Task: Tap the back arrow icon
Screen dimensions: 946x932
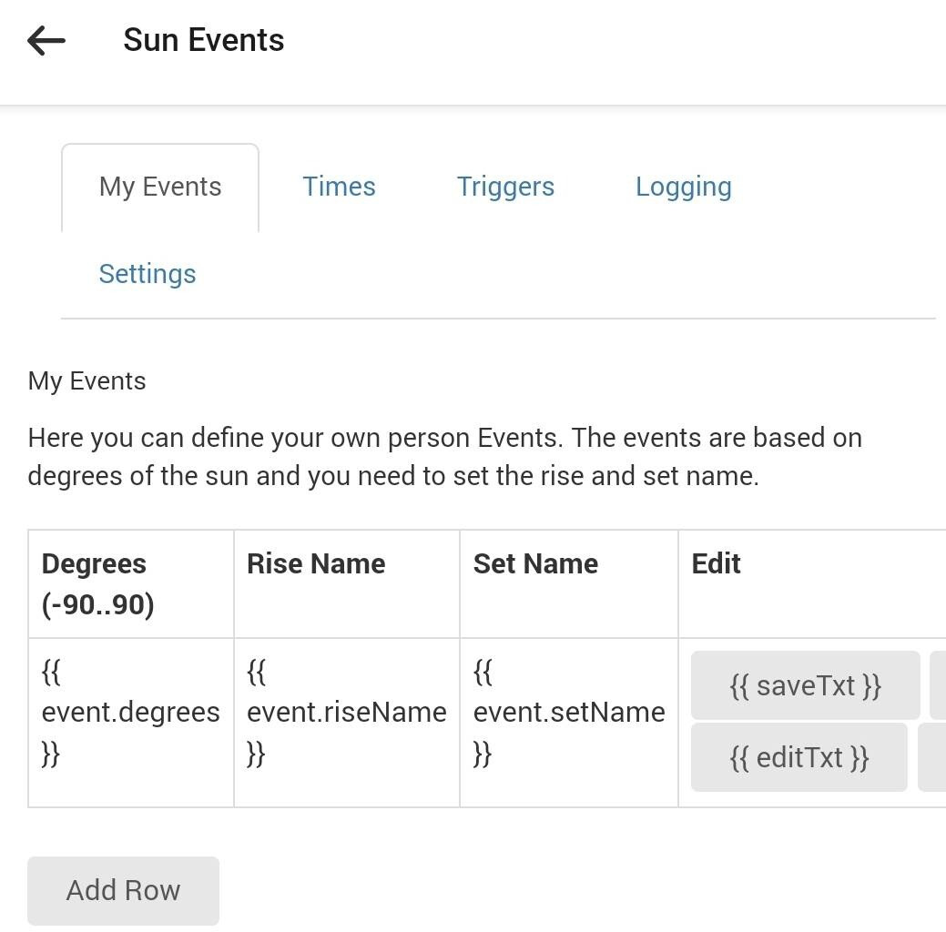Action: click(46, 40)
